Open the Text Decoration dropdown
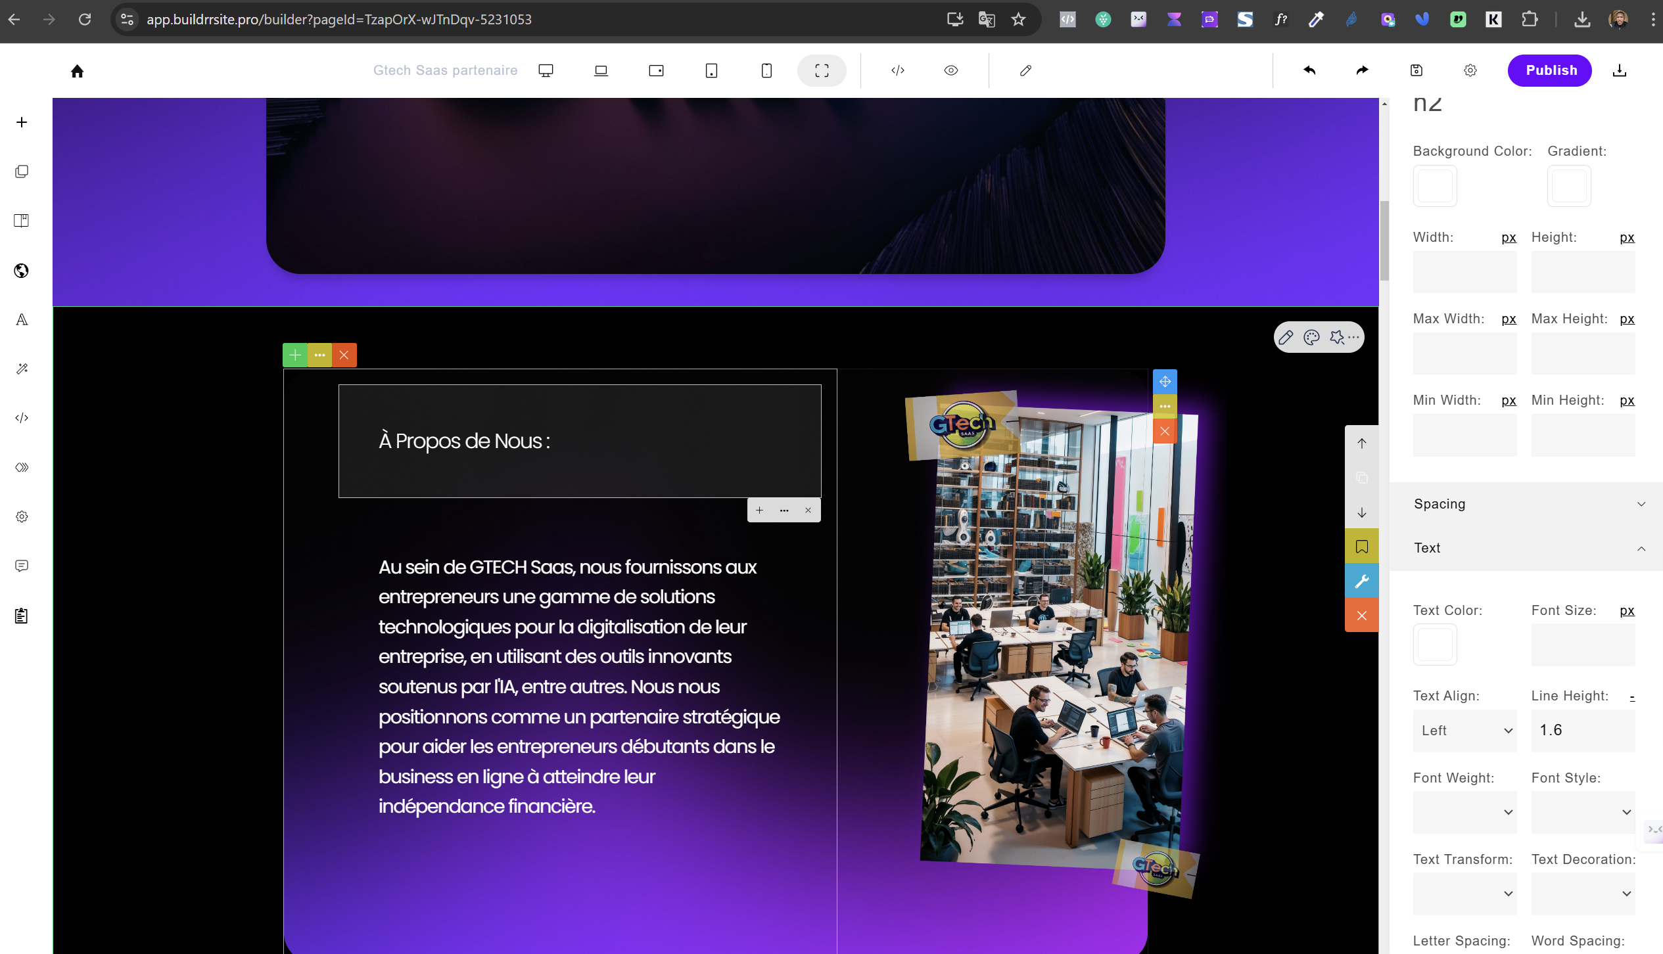 (x=1583, y=894)
